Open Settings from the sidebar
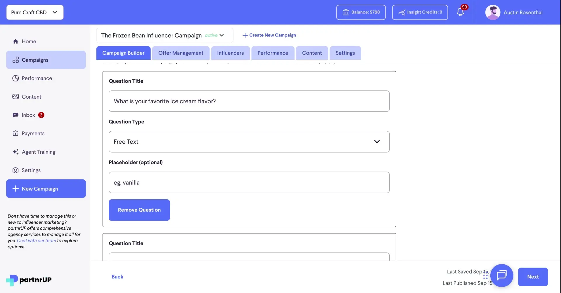Image resolution: width=561 pixels, height=293 pixels. coord(32,170)
